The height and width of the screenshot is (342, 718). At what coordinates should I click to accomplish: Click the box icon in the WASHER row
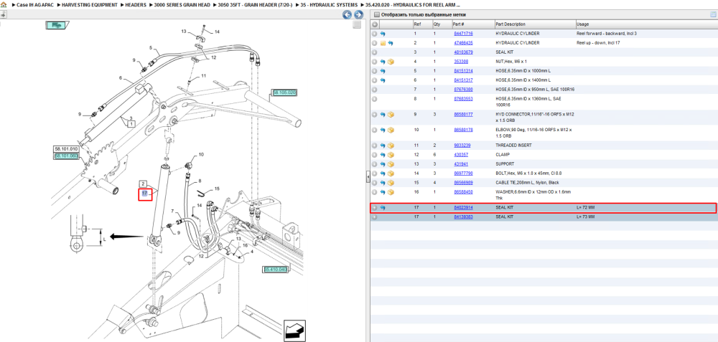click(x=391, y=192)
